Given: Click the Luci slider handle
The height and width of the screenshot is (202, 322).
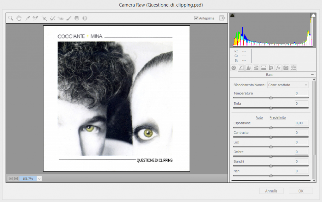Looking at the screenshot, I should tap(271, 147).
